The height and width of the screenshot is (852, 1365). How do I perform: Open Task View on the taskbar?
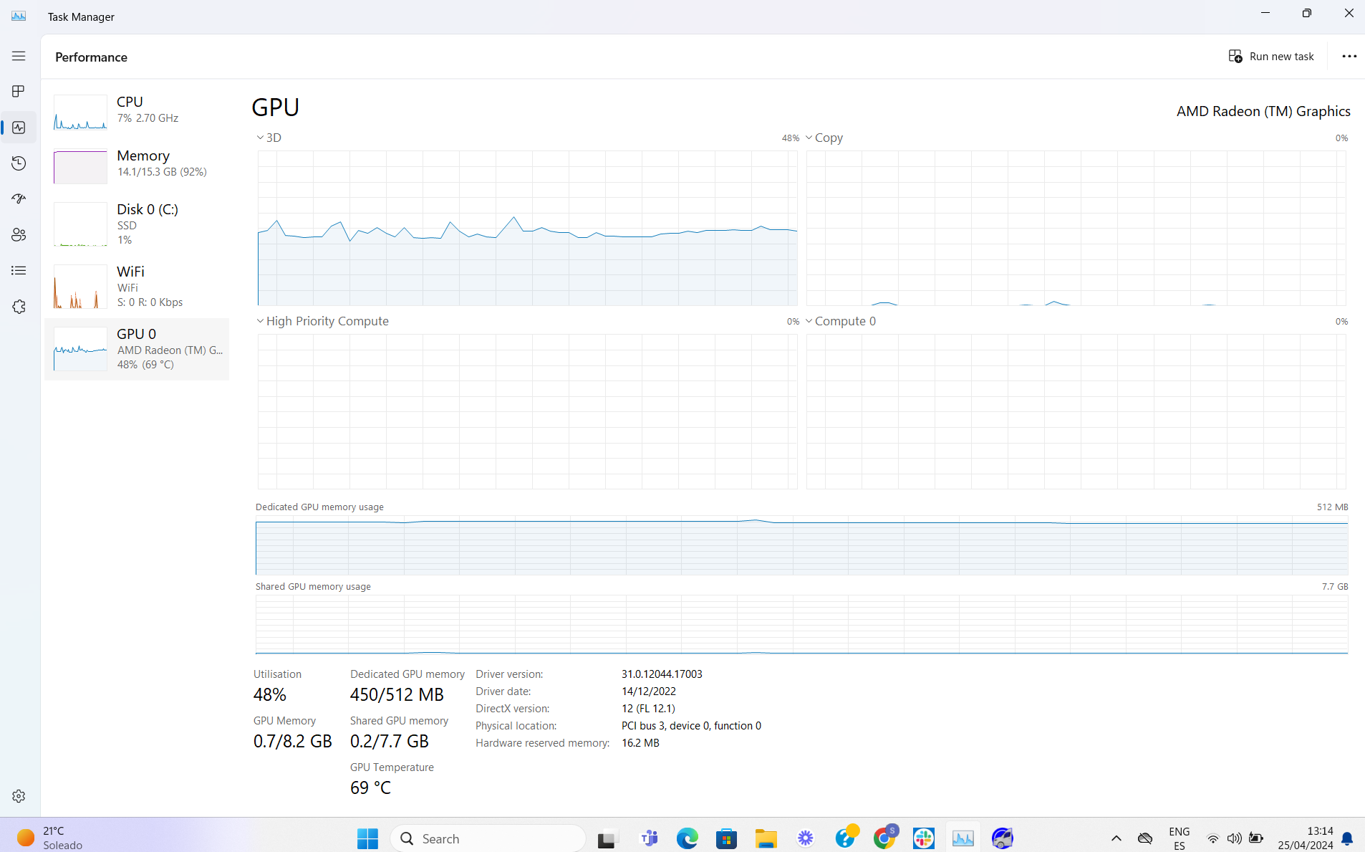click(x=607, y=838)
